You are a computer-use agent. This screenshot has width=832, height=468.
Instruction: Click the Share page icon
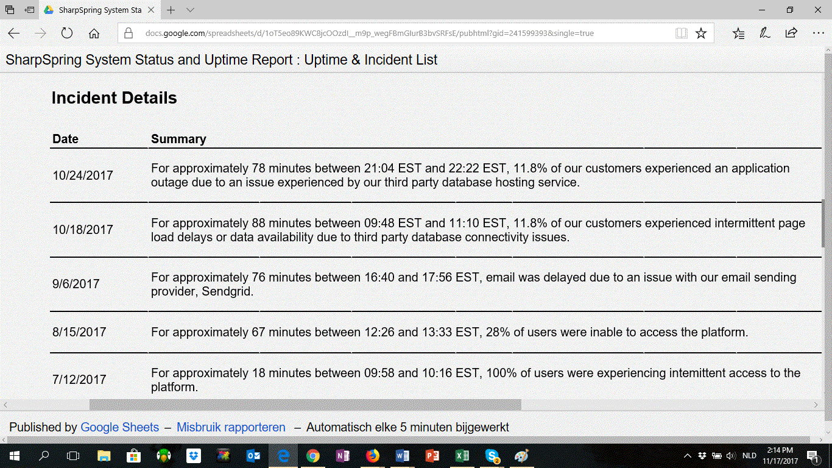791,34
